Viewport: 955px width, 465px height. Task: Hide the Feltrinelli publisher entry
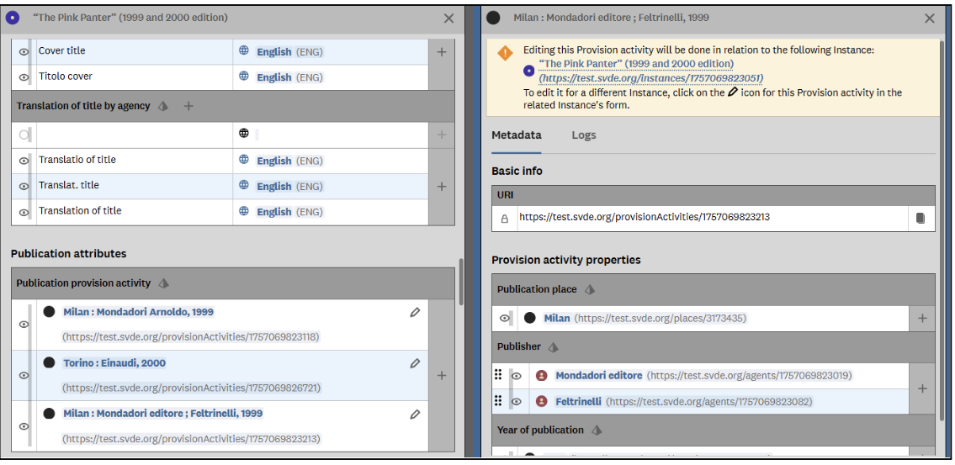point(517,402)
